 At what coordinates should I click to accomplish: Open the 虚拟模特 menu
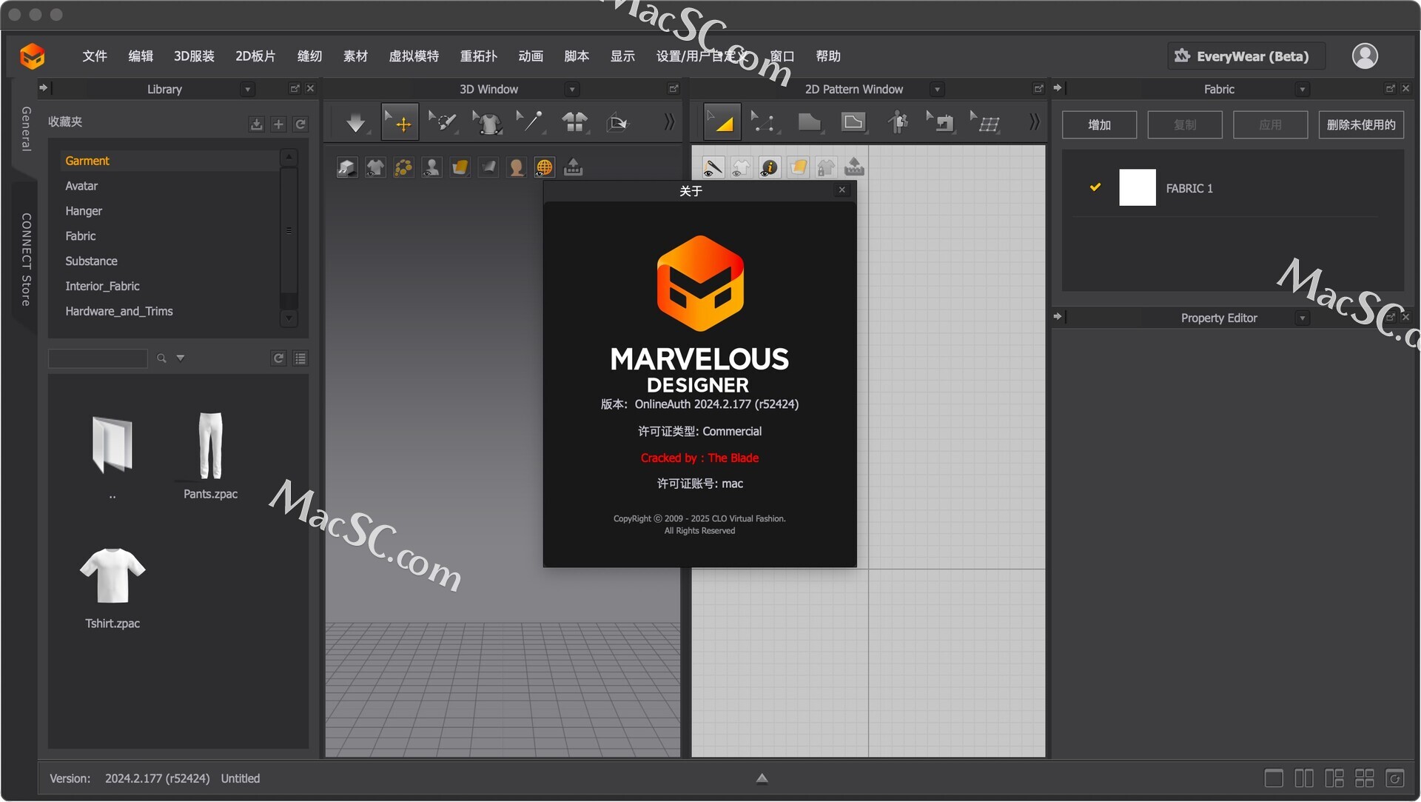pos(414,56)
